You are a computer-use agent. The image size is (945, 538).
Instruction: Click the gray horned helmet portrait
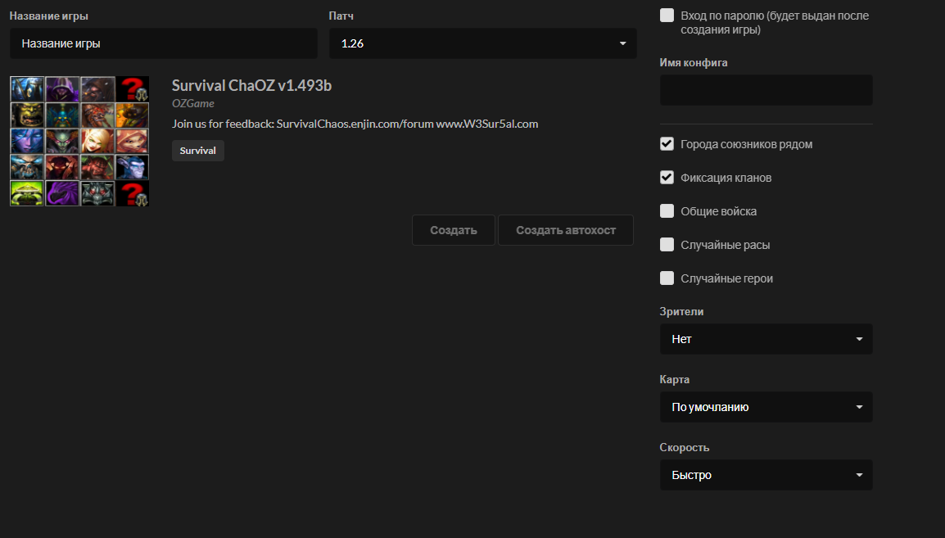[x=97, y=193]
